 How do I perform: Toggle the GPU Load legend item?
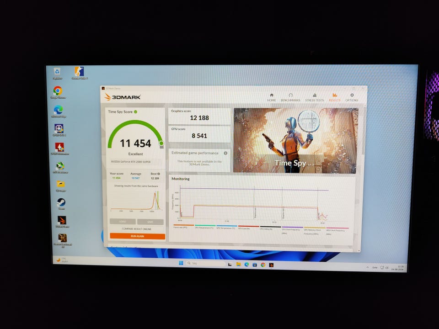click(248, 228)
